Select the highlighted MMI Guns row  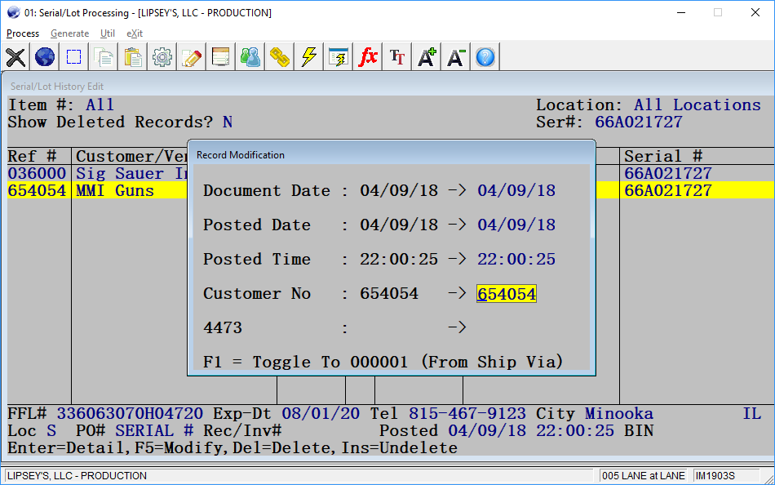click(97, 190)
